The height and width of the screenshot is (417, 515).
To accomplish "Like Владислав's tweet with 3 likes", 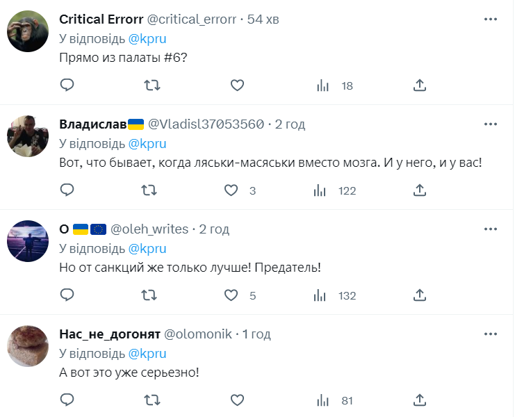I will point(232,190).
